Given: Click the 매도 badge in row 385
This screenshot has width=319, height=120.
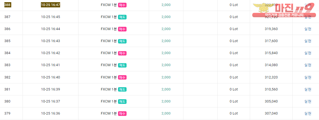Looking at the screenshot, I should [122, 41].
